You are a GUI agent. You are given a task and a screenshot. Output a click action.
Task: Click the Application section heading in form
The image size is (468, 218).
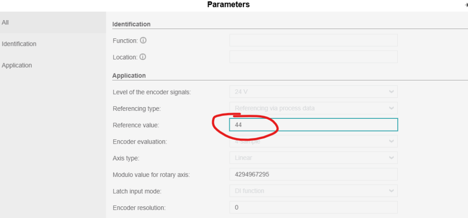[129, 76]
